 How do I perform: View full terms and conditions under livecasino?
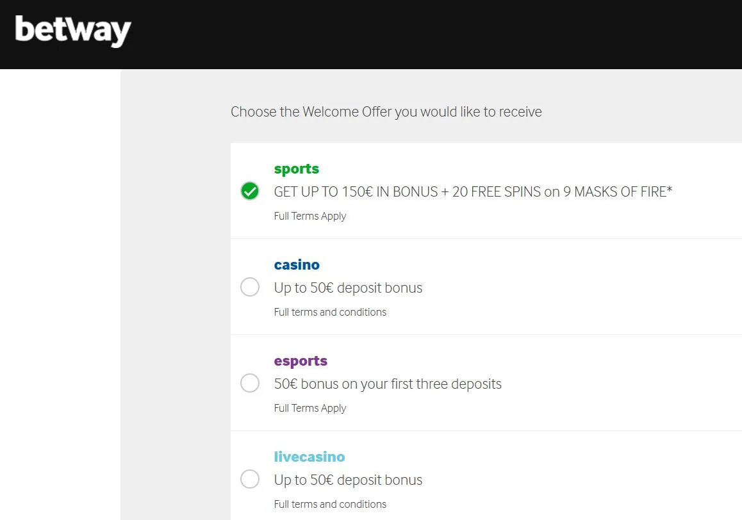[x=330, y=505]
